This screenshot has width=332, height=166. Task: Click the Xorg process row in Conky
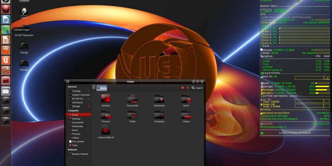(296, 64)
